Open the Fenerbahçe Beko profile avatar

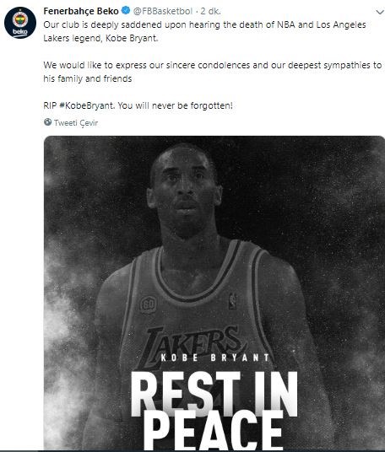(x=20, y=23)
